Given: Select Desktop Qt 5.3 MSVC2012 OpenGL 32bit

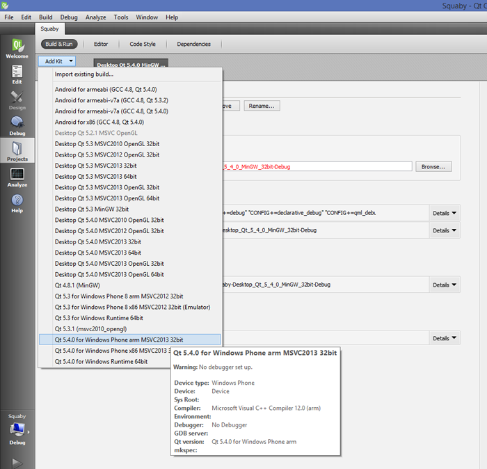Looking at the screenshot, I should 131,154.
